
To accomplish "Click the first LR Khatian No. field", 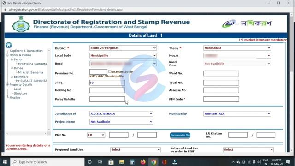I will pos(238,135).
